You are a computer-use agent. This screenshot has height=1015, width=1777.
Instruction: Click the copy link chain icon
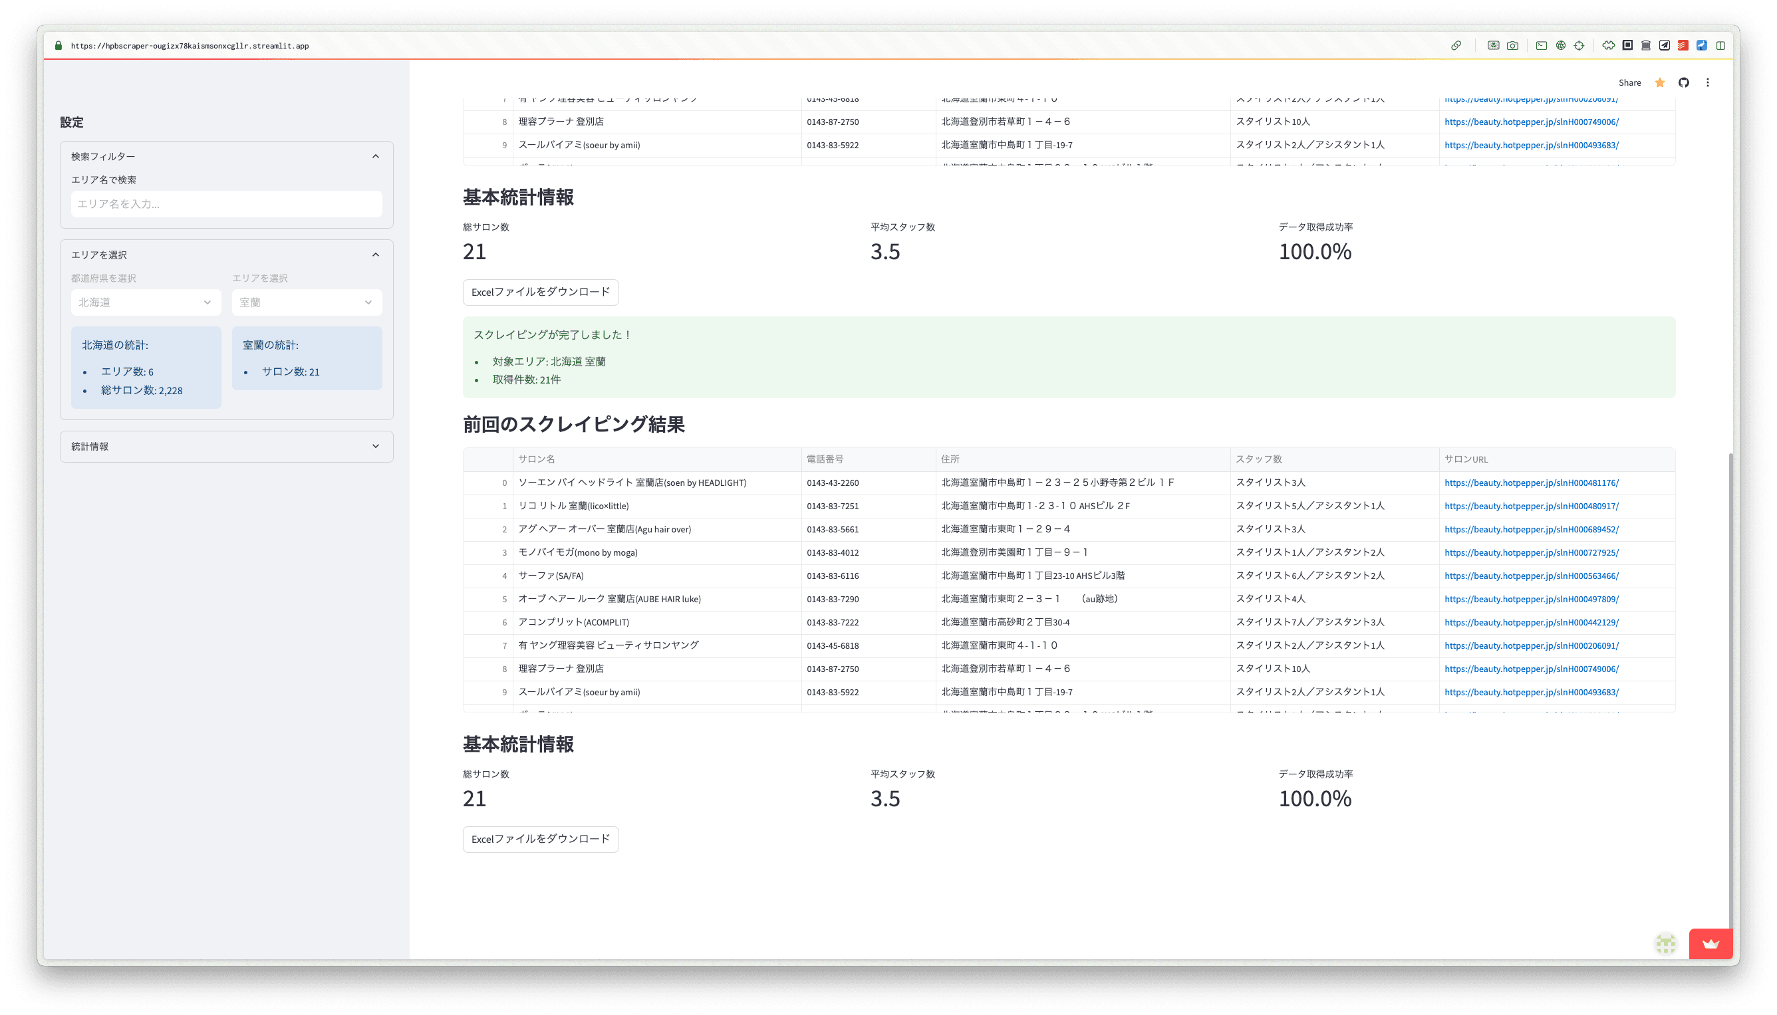(1456, 46)
